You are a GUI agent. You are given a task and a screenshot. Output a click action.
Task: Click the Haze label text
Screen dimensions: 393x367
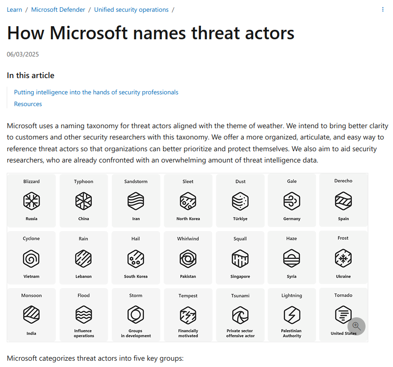(292, 238)
